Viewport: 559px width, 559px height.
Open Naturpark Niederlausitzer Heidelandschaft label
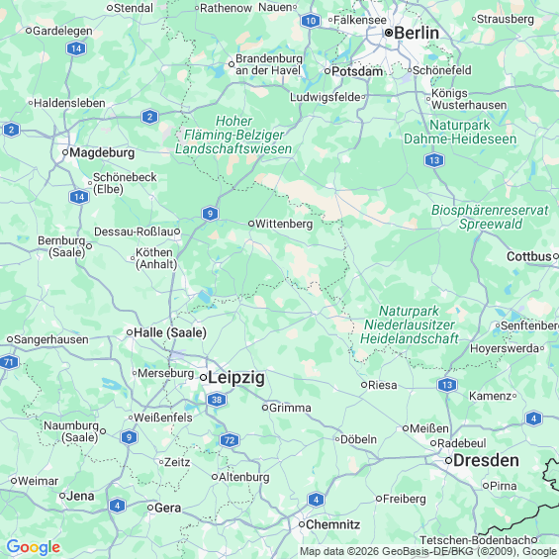click(410, 325)
